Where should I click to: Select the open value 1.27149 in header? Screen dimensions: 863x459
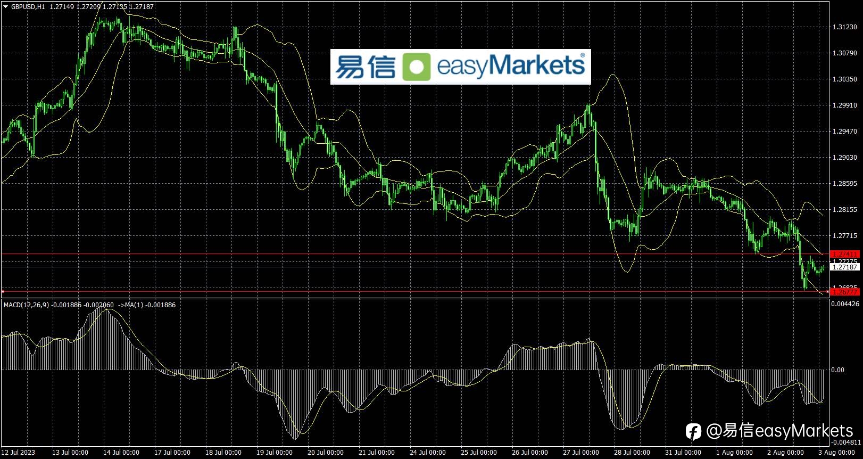click(61, 7)
